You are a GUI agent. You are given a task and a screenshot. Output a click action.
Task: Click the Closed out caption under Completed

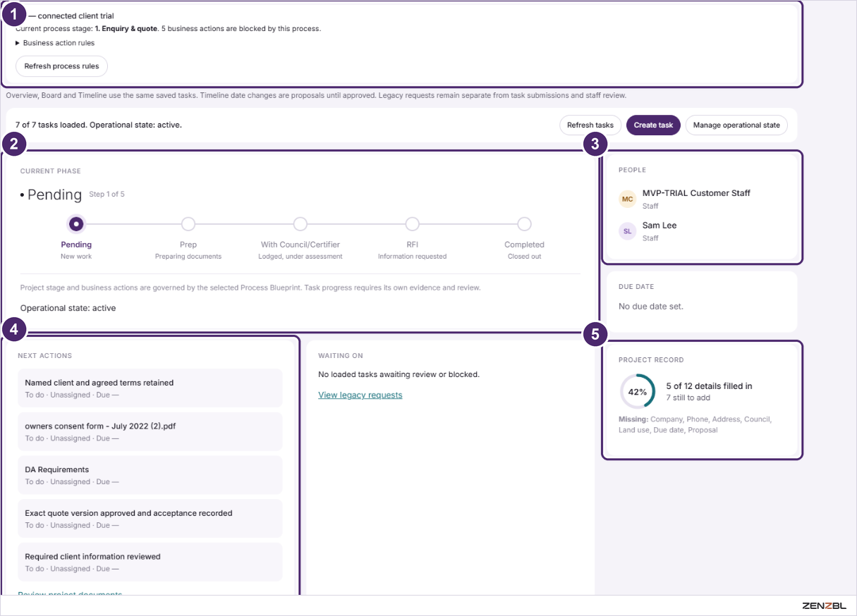pos(524,257)
